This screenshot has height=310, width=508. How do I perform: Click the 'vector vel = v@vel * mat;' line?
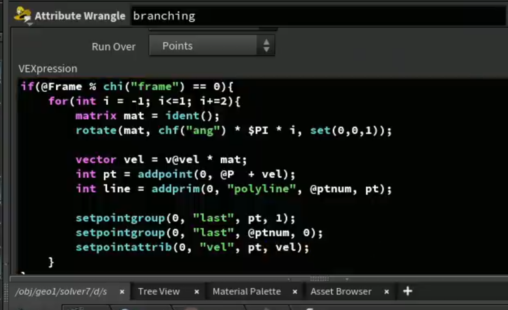coord(161,160)
